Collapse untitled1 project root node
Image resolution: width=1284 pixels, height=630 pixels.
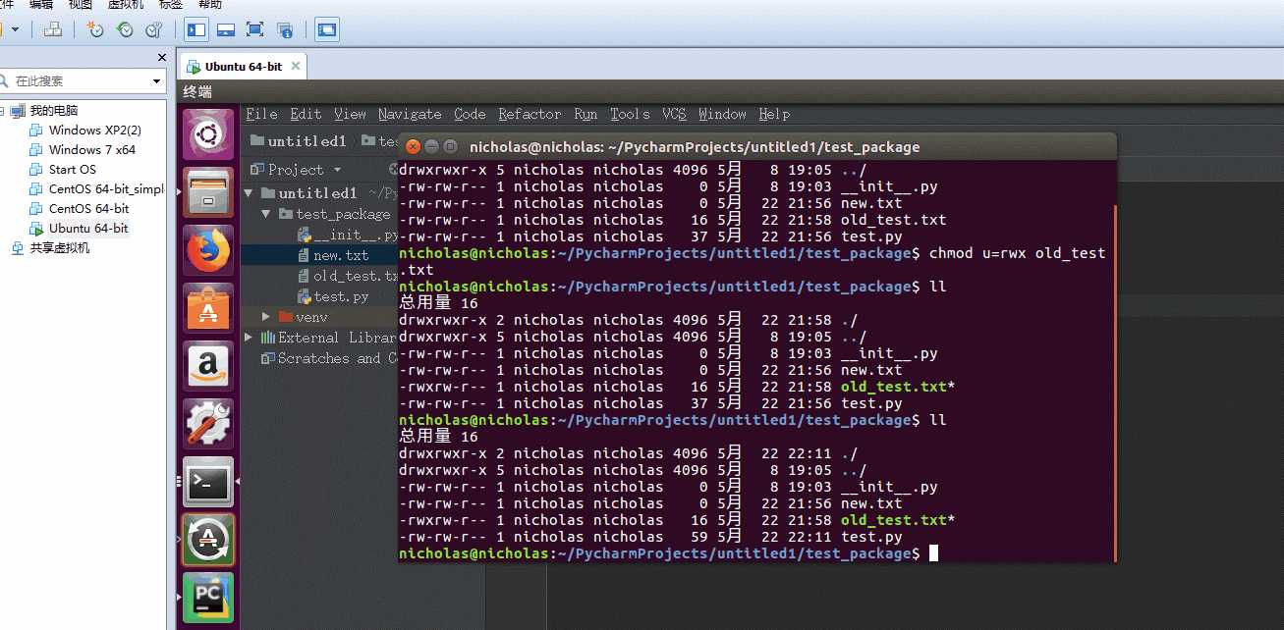point(250,192)
